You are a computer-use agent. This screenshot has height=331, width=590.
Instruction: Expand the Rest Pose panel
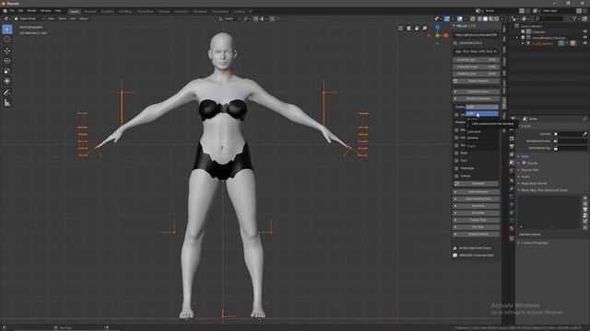(476, 206)
